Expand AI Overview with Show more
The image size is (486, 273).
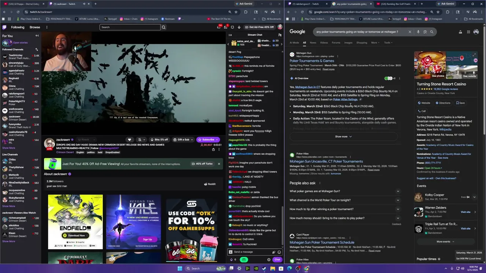(343, 136)
